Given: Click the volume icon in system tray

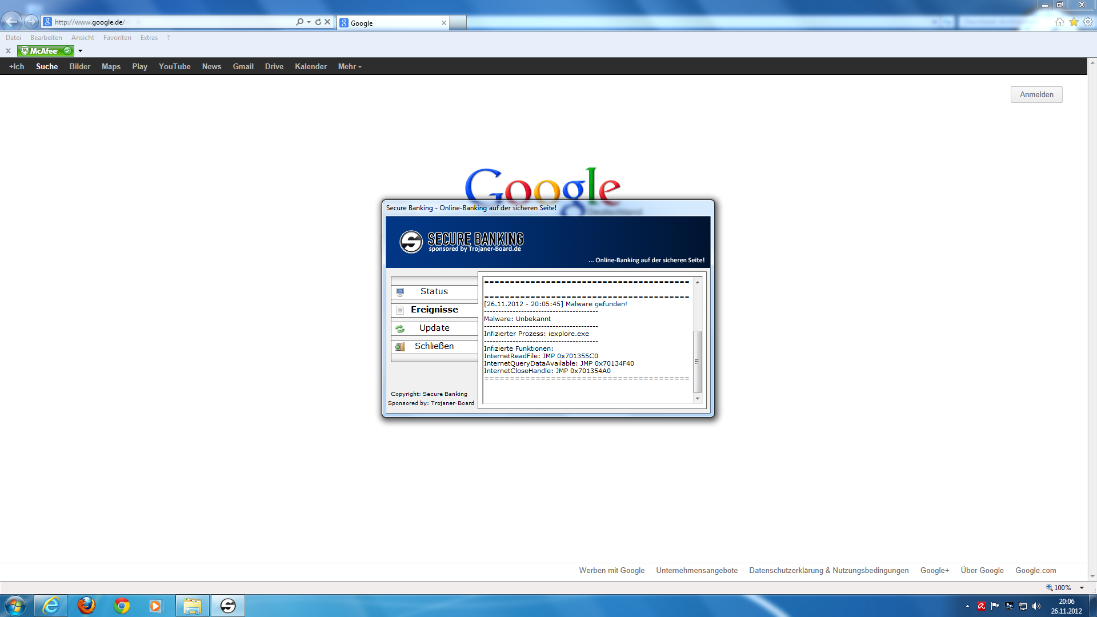Looking at the screenshot, I should click(x=1036, y=606).
